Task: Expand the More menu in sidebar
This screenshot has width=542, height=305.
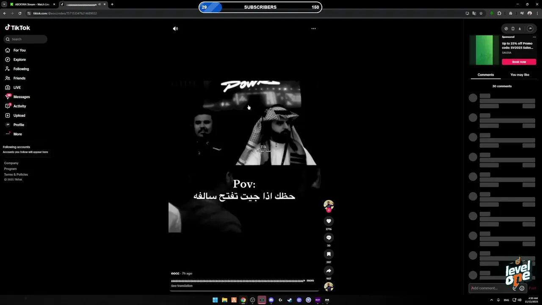Action: 17,134
